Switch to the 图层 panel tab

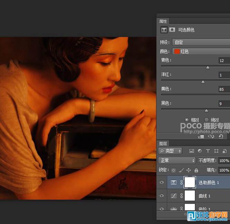pos(163,143)
